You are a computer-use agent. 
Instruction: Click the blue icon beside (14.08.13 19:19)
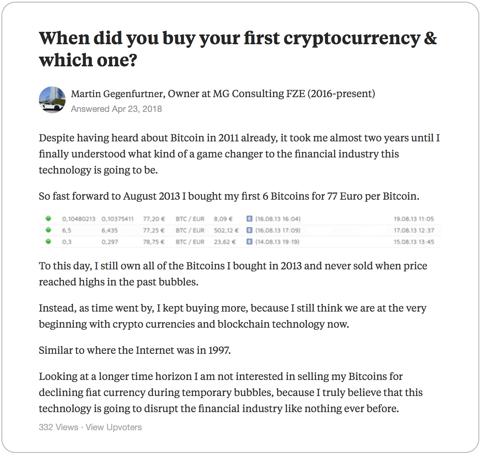click(249, 242)
